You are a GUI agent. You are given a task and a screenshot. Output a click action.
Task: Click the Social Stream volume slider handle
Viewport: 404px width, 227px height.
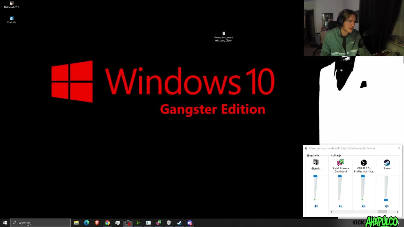340,176
